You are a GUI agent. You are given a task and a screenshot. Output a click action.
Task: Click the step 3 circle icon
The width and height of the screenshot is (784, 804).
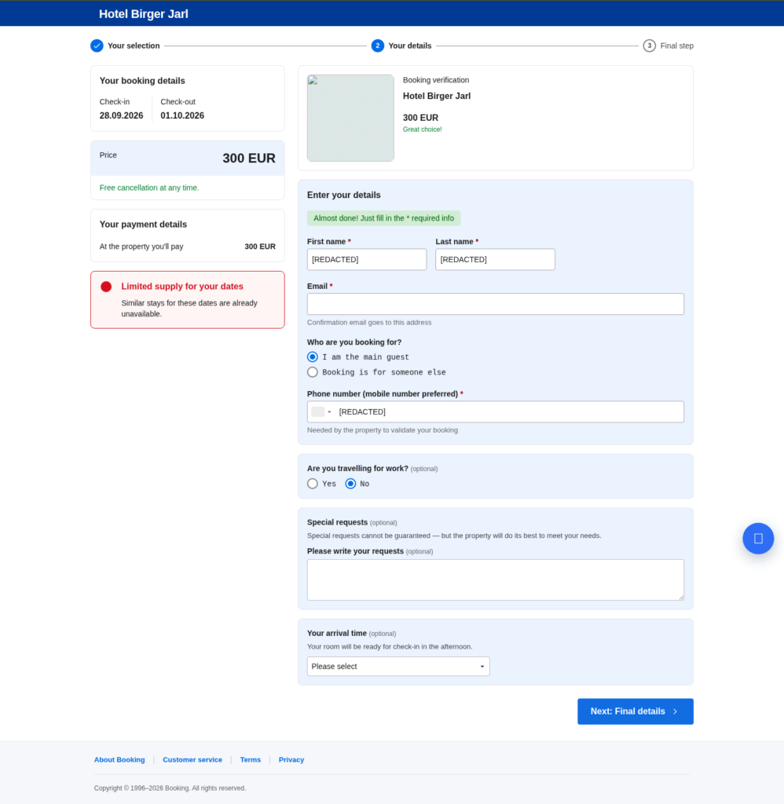649,46
